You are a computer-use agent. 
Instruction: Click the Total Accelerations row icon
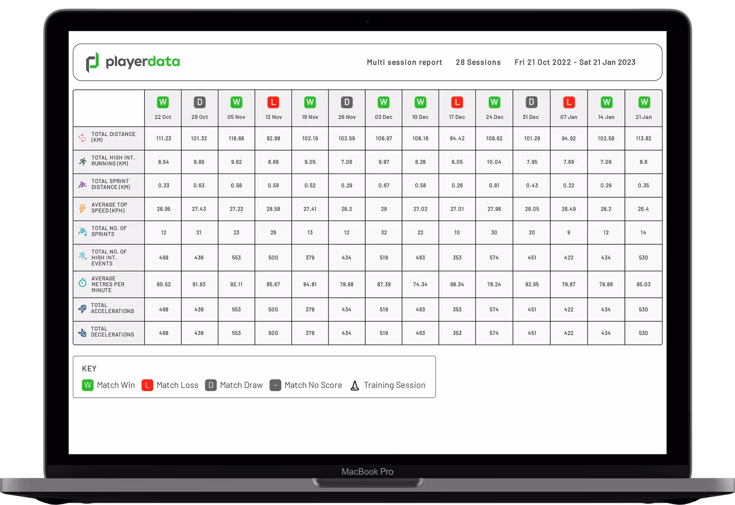tap(82, 309)
